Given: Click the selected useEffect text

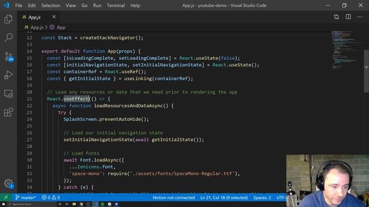Looking at the screenshot, I should click(x=76, y=99).
